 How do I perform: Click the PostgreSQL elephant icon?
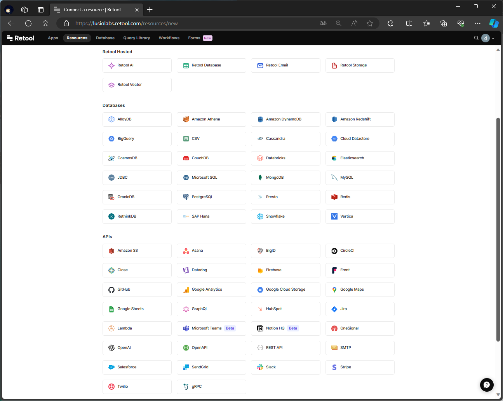tap(186, 197)
